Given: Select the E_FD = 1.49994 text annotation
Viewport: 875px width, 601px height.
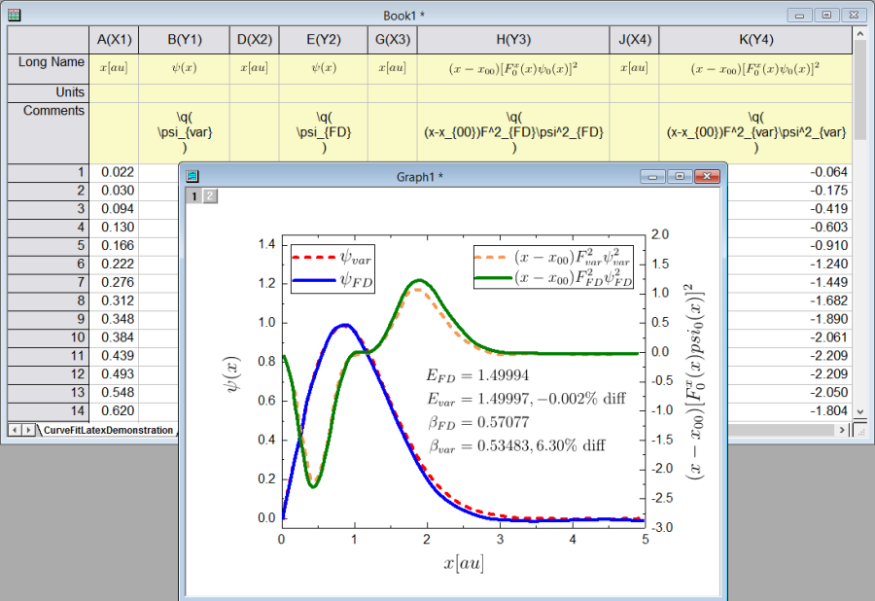Looking at the screenshot, I should 479,375.
